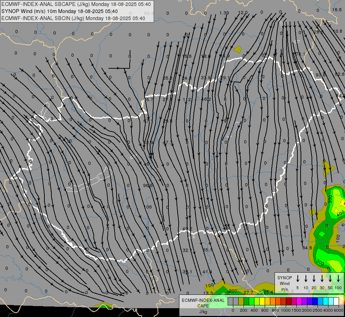Click the 41.4 grid value

207,272
